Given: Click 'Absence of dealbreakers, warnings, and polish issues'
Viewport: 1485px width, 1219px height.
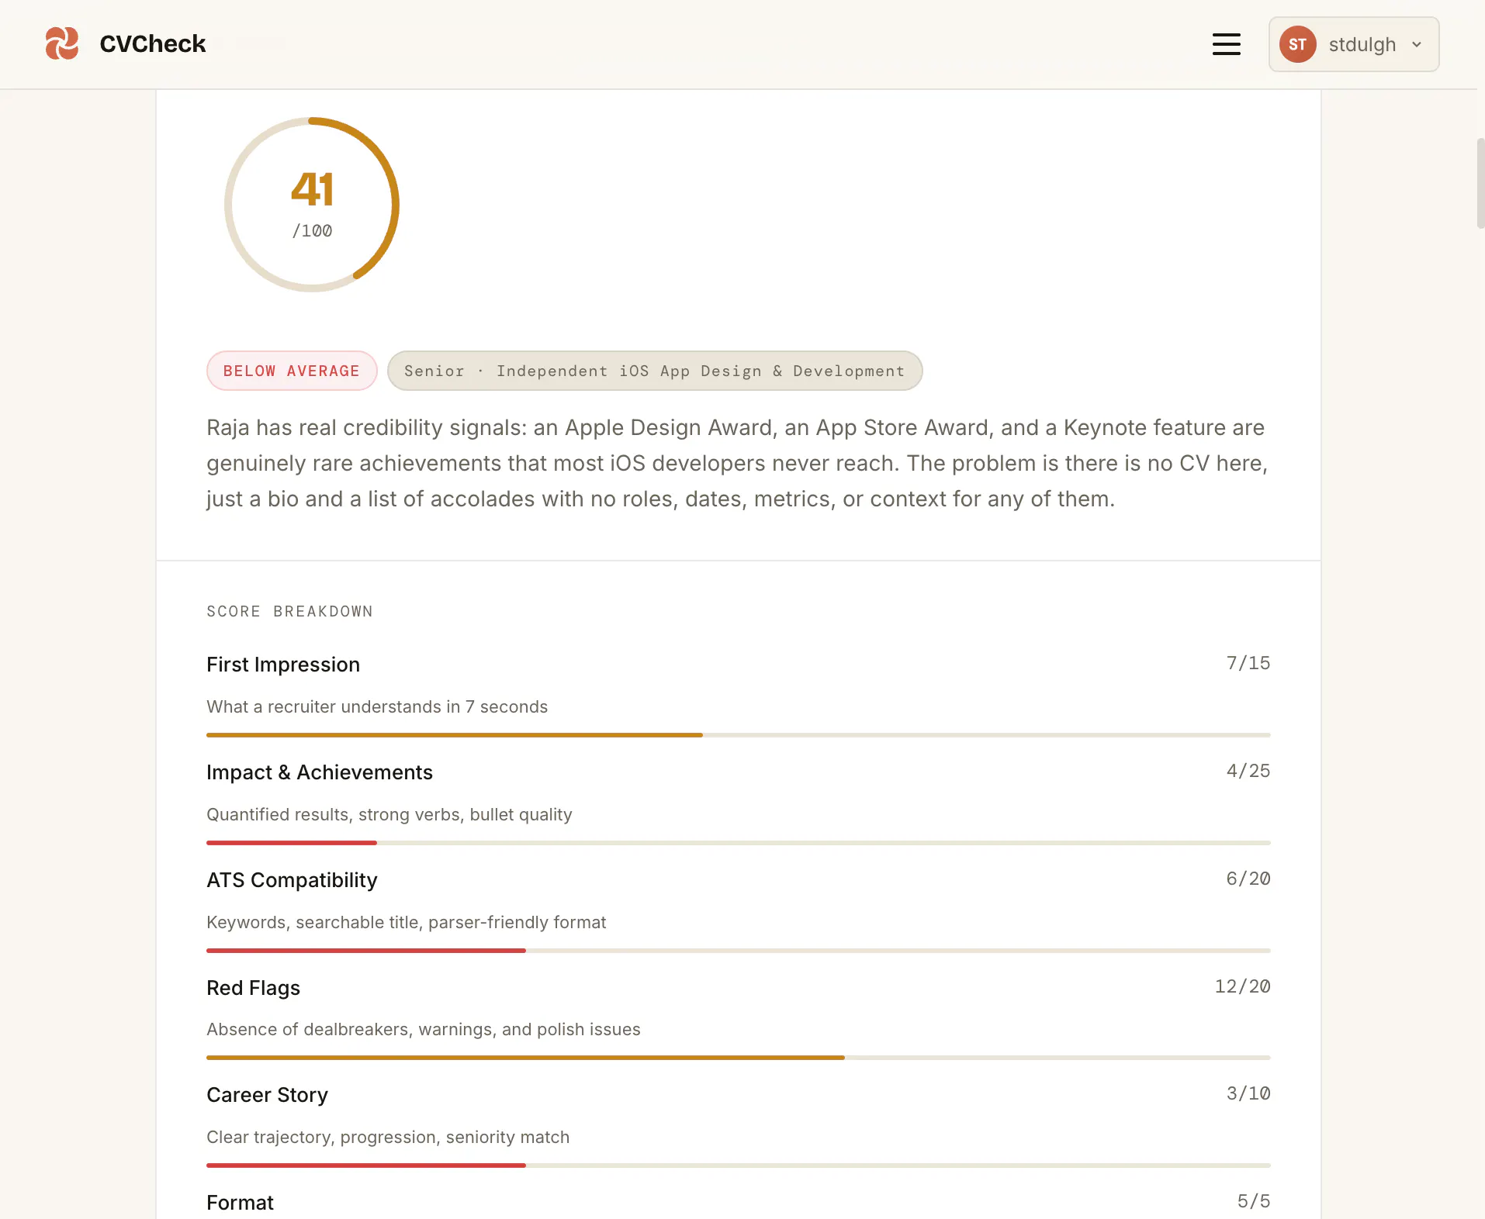Looking at the screenshot, I should pos(424,1029).
